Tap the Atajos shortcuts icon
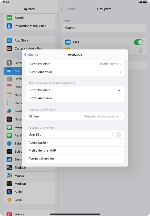This screenshot has width=150, height=216. point(9,192)
